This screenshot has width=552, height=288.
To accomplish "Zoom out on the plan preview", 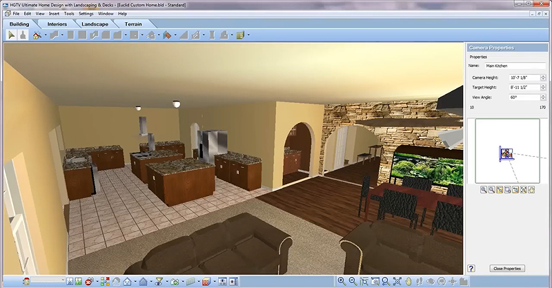I will 492,190.
